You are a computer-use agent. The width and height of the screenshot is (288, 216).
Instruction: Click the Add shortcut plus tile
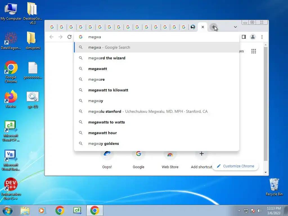coord(201,160)
